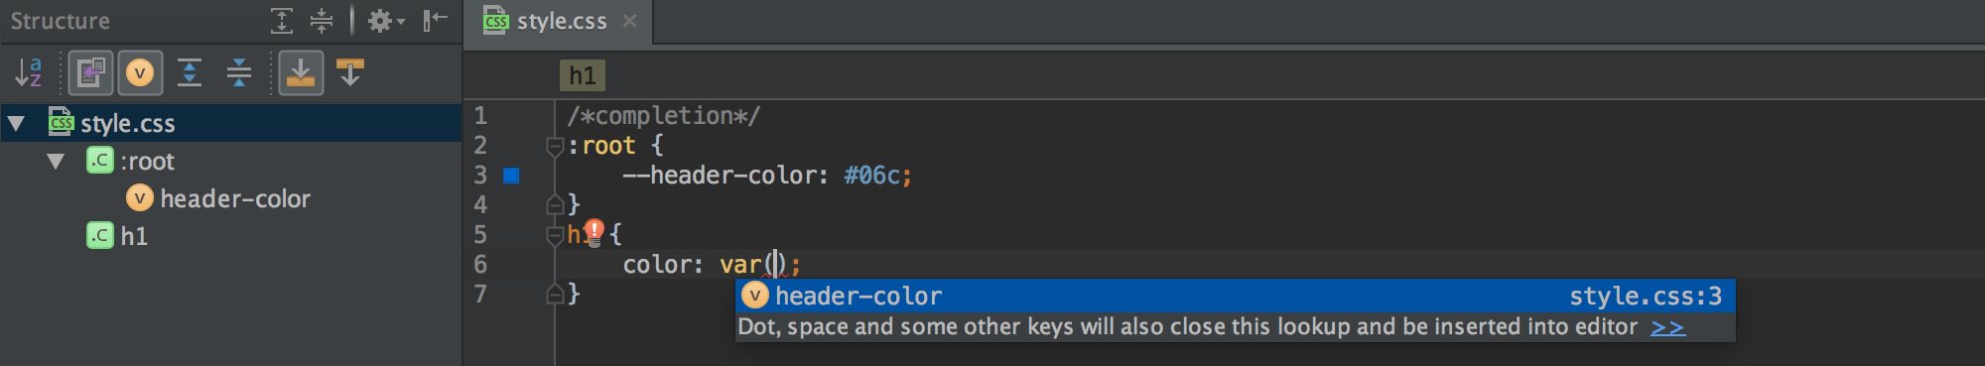Click the expand-all icon in Structure header
The image size is (1985, 366).
282,21
